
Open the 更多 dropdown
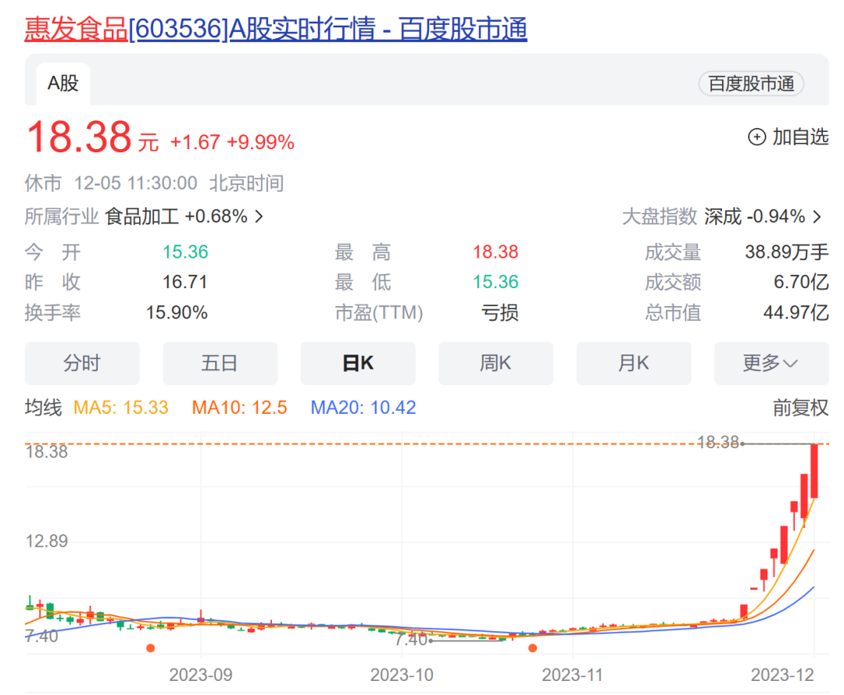tap(771, 363)
